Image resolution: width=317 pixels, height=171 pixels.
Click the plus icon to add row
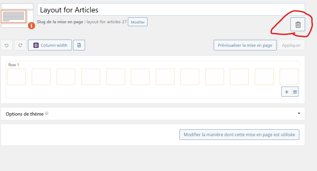(x=287, y=92)
